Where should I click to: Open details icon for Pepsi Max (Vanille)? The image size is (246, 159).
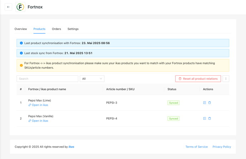[205, 118]
